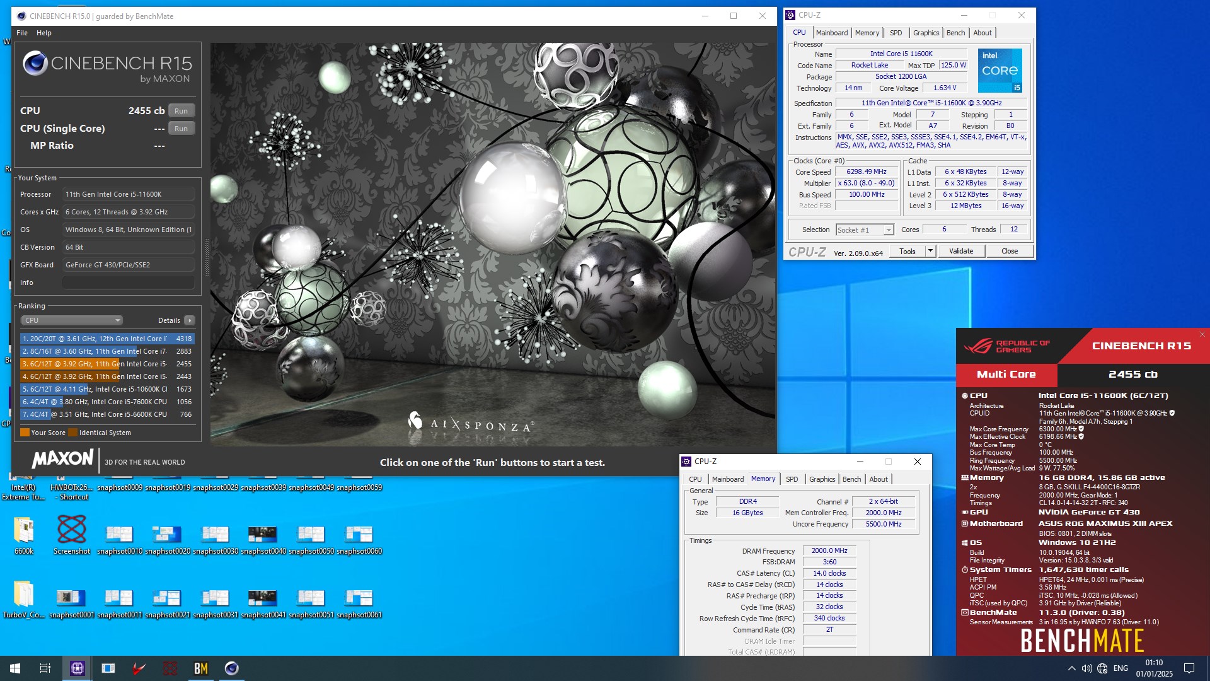This screenshot has height=681, width=1210.
Task: Open the TurboV_Co... folder icon
Action: pos(24,599)
